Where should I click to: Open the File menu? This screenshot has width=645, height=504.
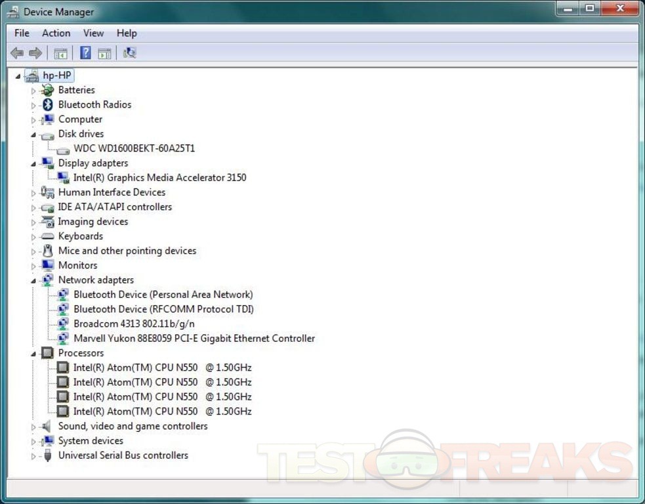[x=22, y=33]
